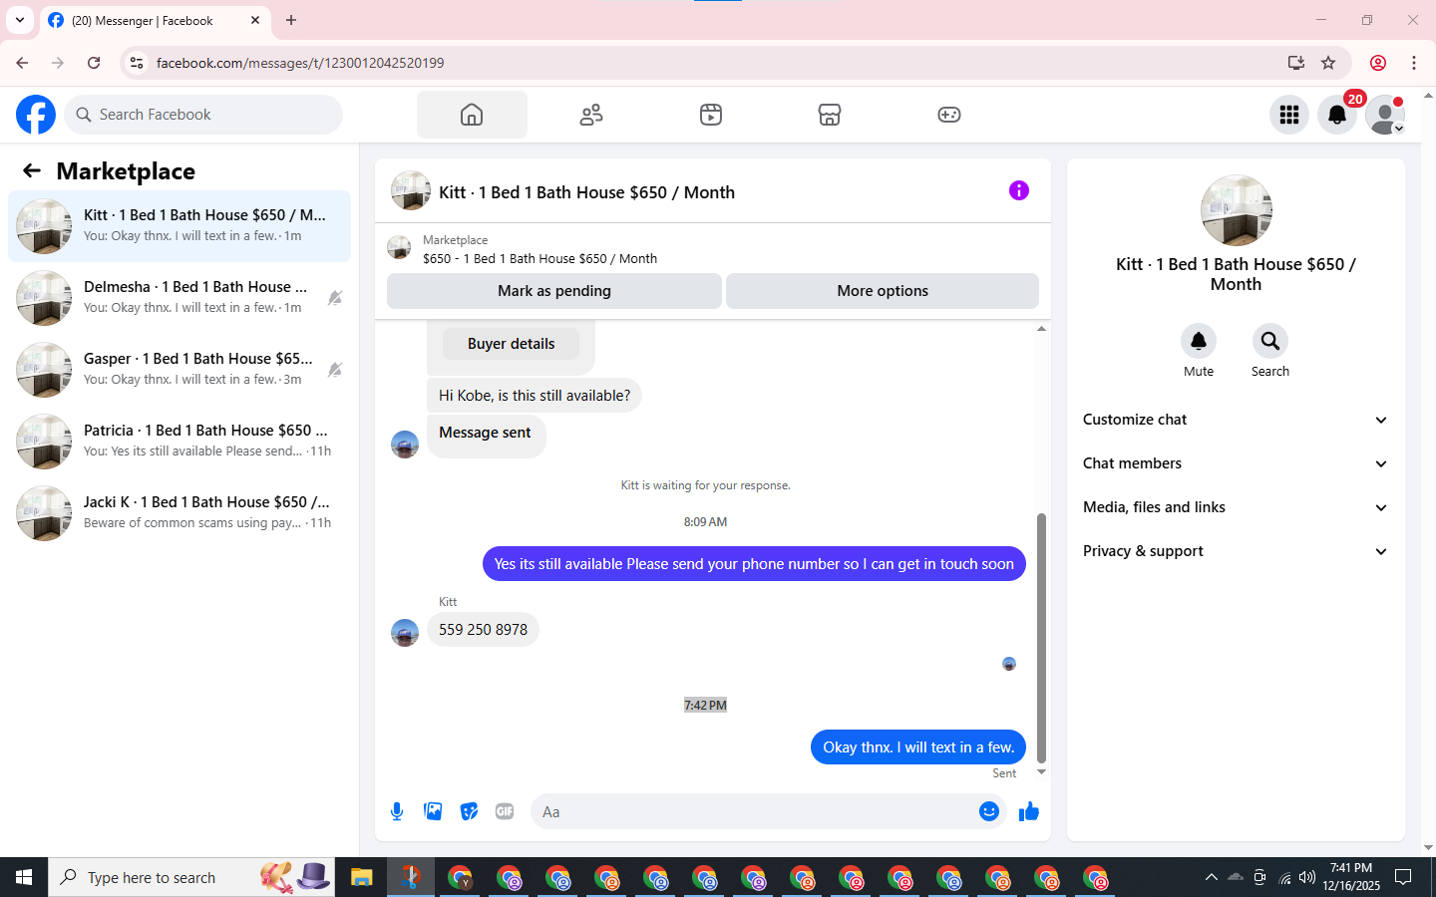
Task: Open a new browser tab
Action: [x=291, y=20]
